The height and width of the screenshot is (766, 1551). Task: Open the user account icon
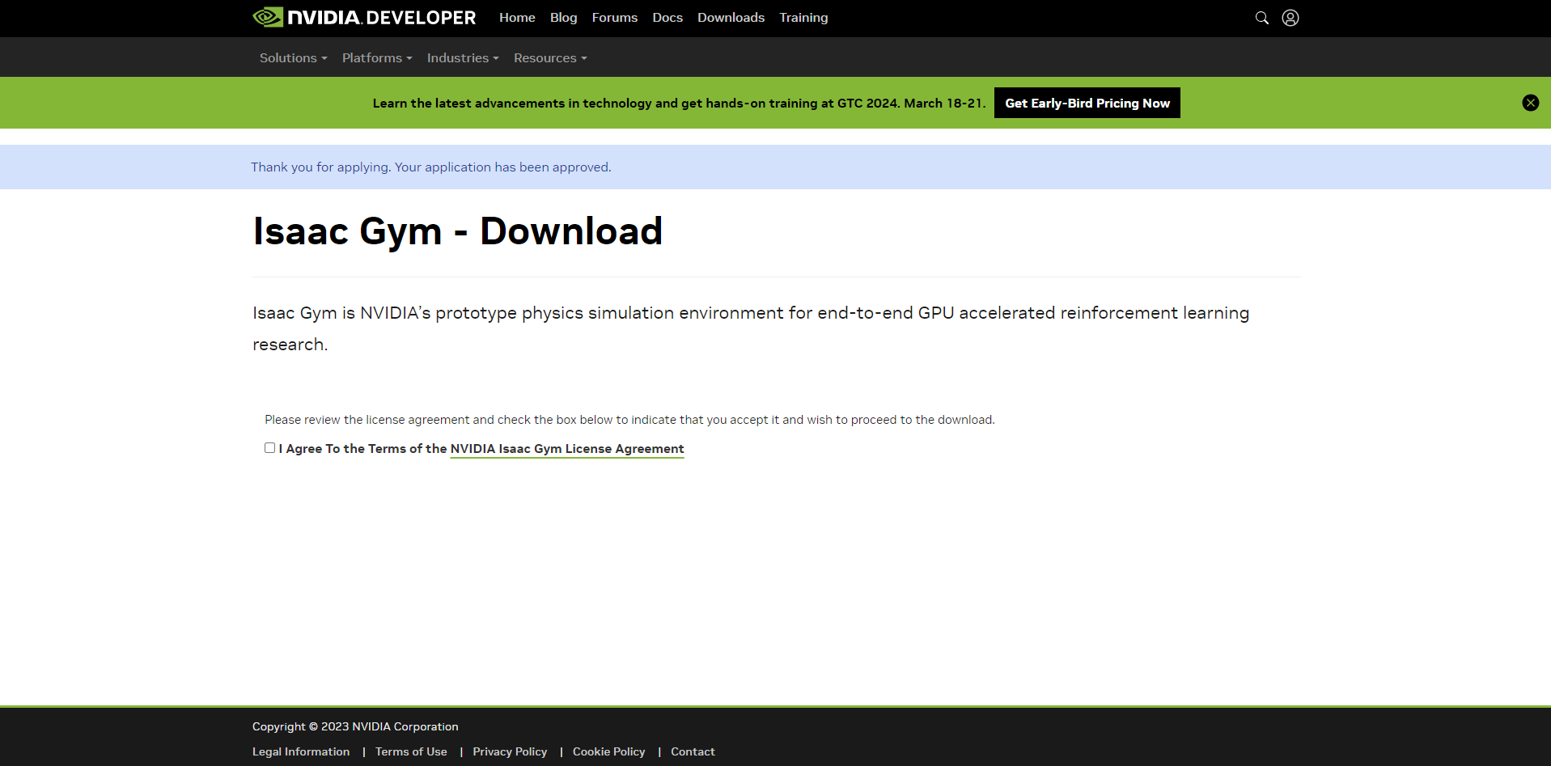pyautogui.click(x=1290, y=18)
